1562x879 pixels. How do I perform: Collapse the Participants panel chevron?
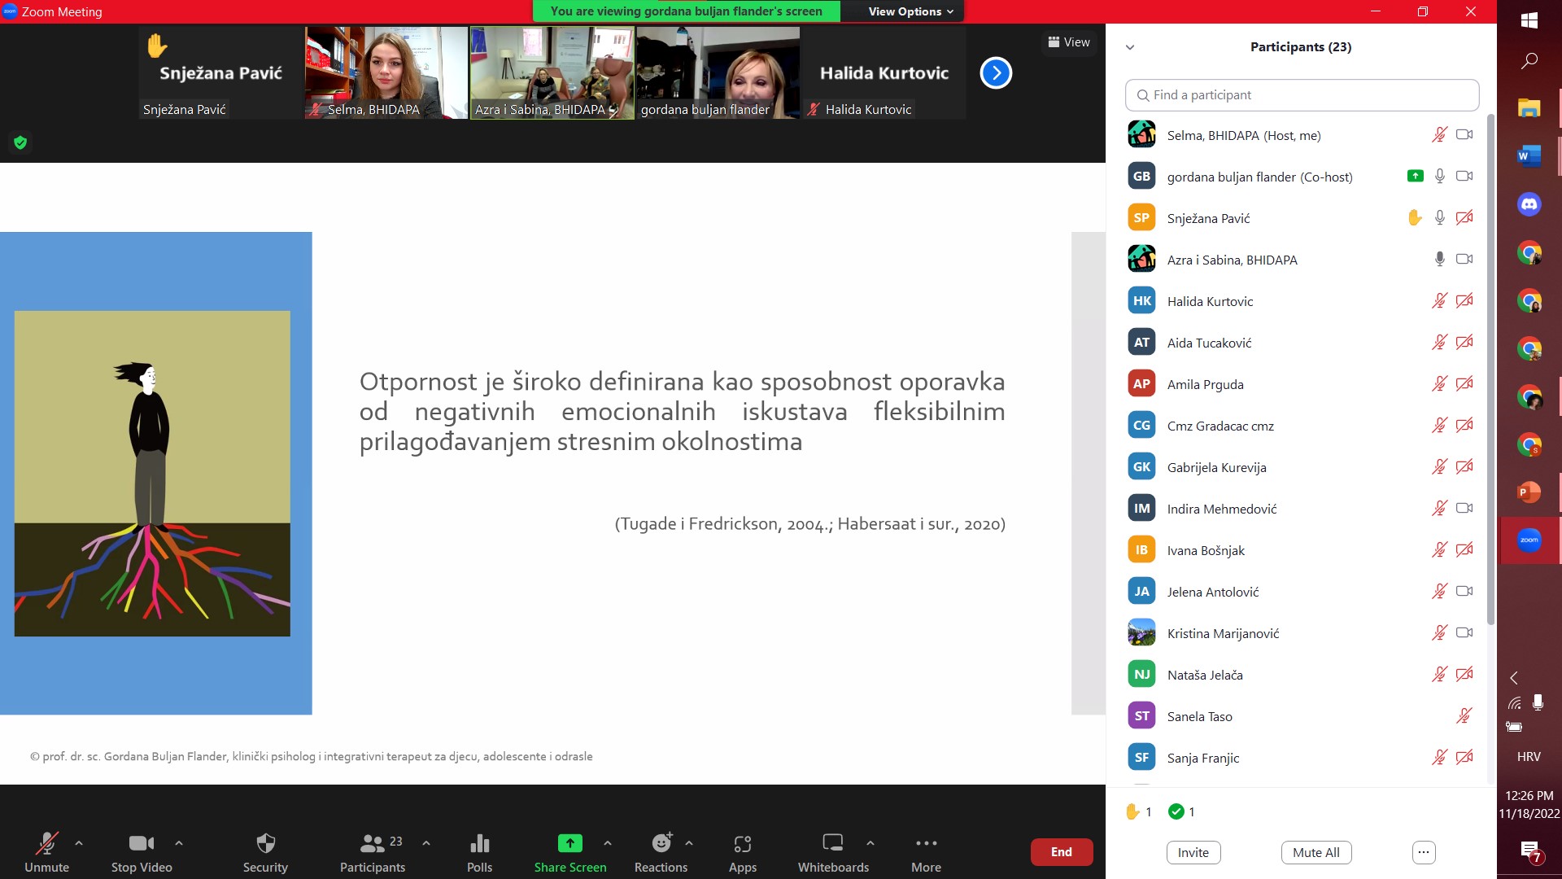1129,47
